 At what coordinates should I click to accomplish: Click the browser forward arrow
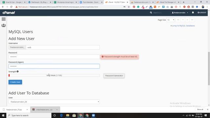click(7, 7)
